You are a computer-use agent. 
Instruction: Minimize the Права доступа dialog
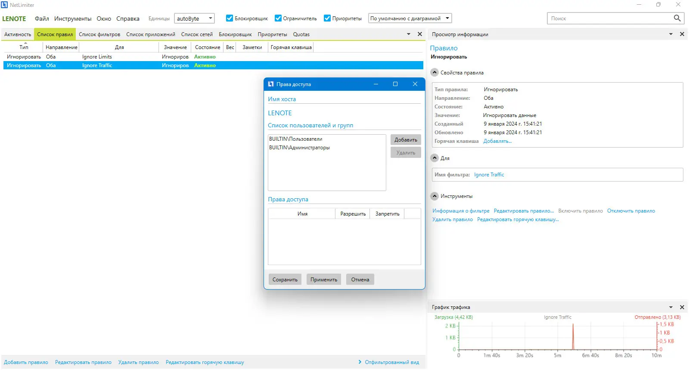tap(376, 84)
